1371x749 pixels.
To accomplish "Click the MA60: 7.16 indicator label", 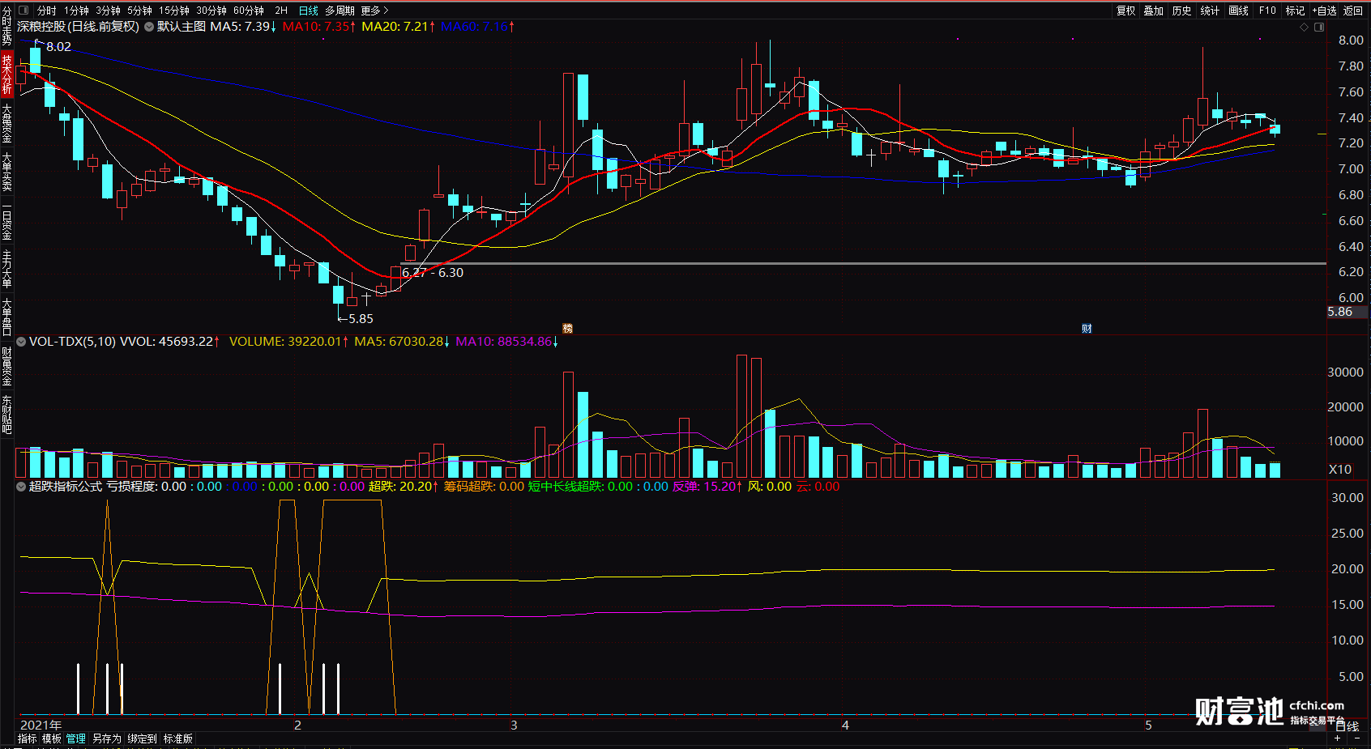I will tap(478, 27).
